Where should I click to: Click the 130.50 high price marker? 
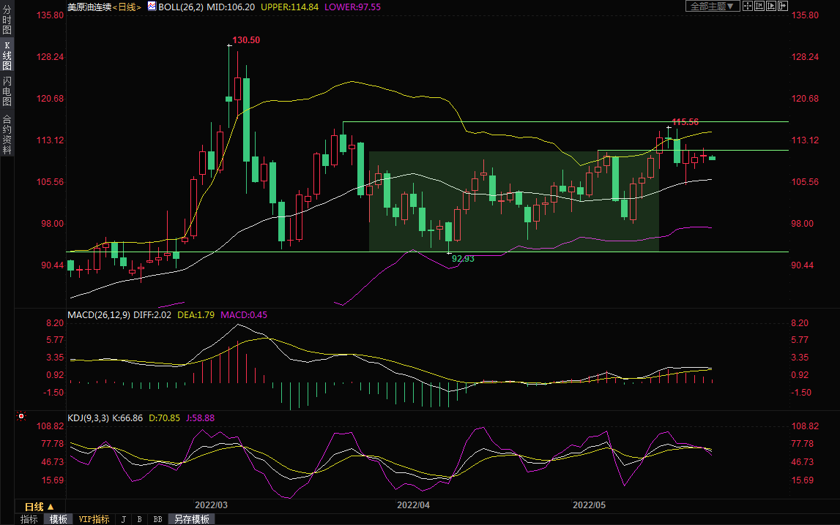(x=246, y=40)
